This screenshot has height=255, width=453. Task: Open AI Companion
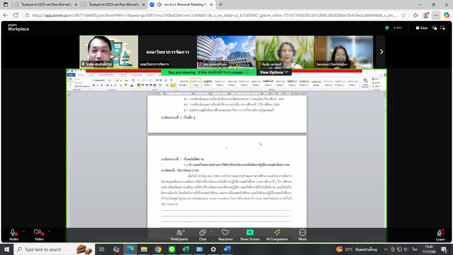tap(277, 235)
